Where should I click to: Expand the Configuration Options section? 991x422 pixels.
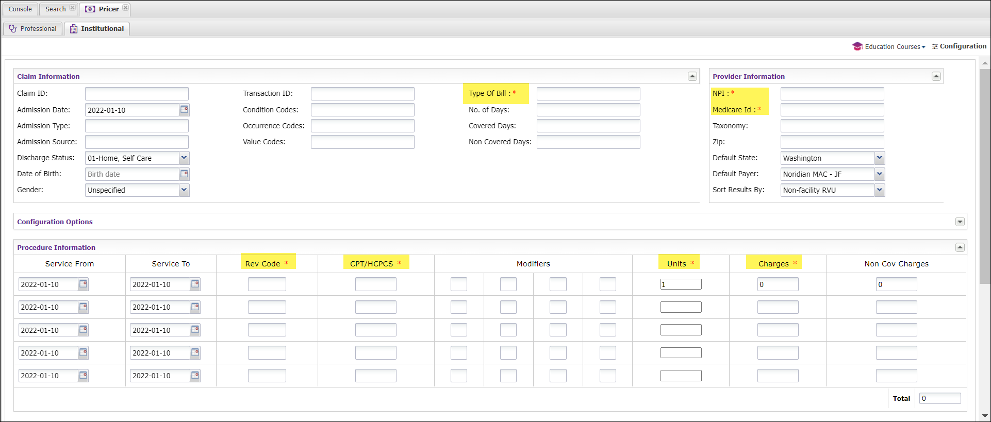(960, 222)
